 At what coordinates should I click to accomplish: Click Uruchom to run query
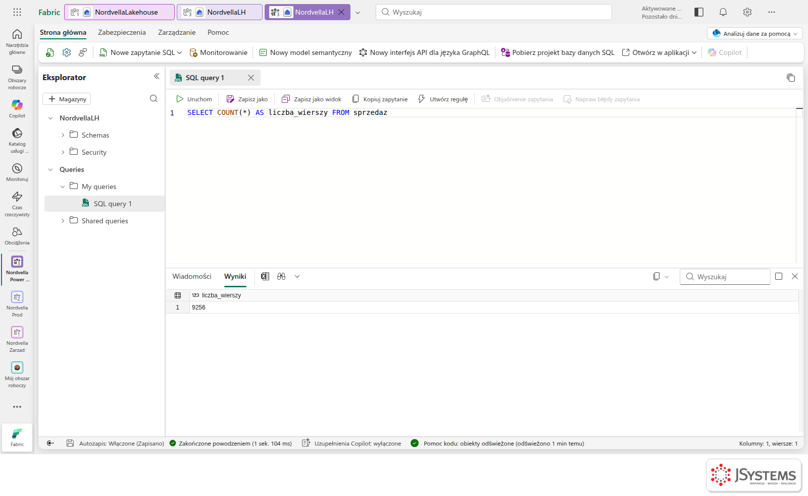coord(194,99)
